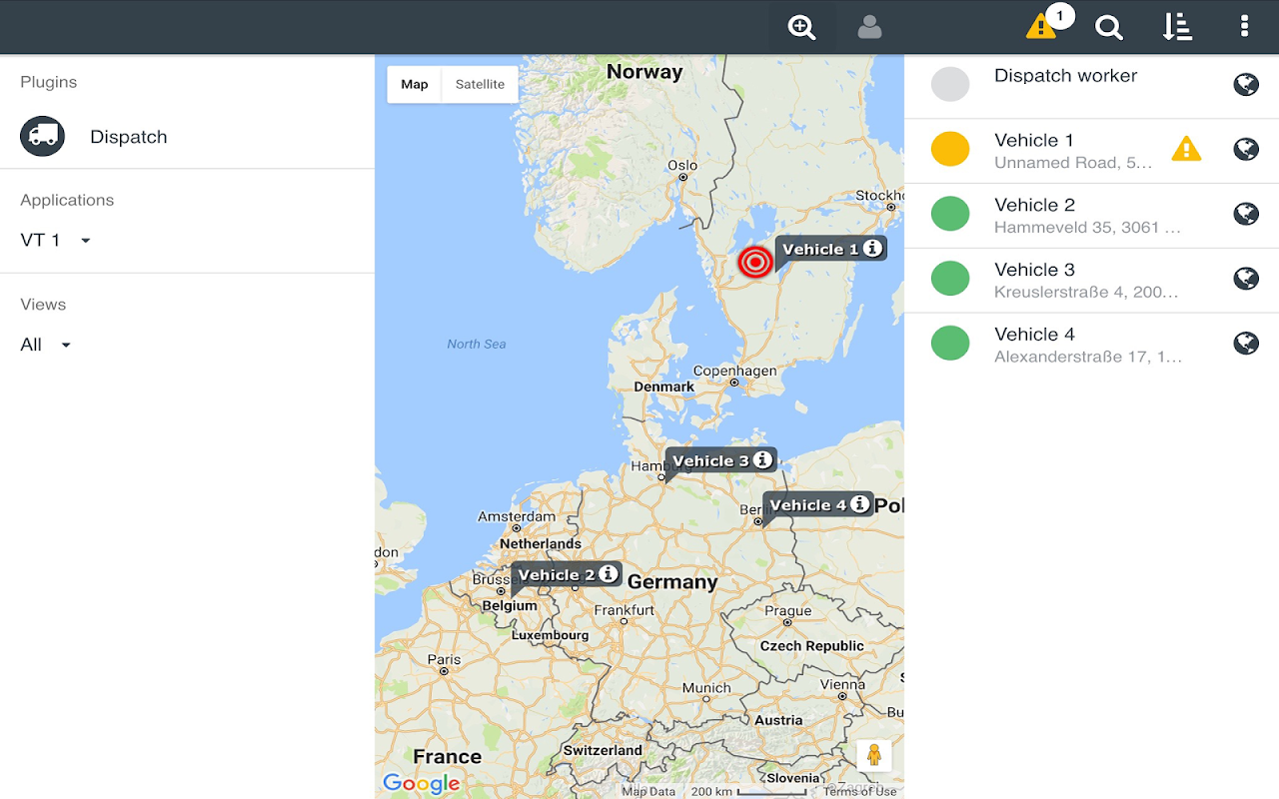Click the search magnifier icon in top bar
This screenshot has height=799, width=1279.
(x=1109, y=27)
